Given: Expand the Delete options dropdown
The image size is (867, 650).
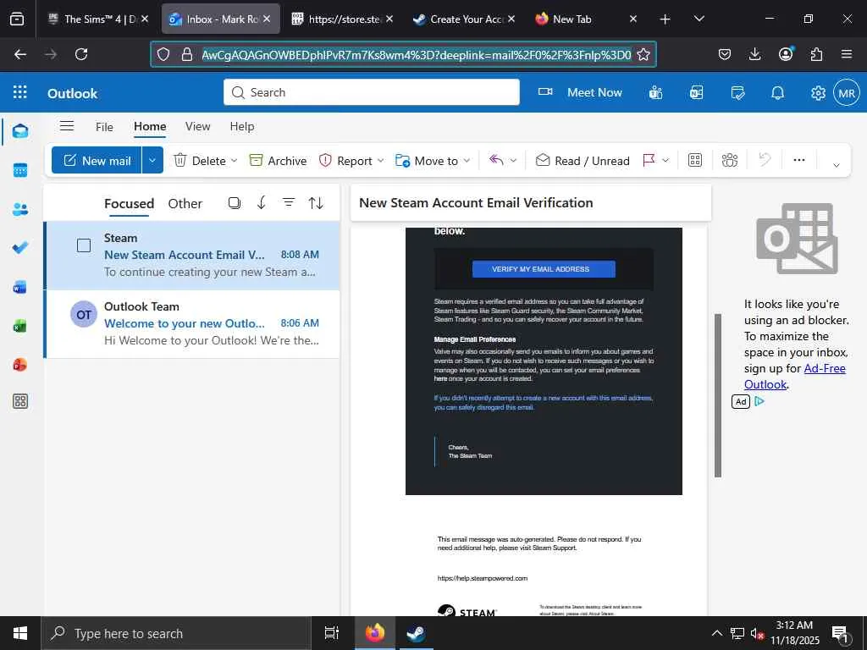Looking at the screenshot, I should pyautogui.click(x=234, y=161).
